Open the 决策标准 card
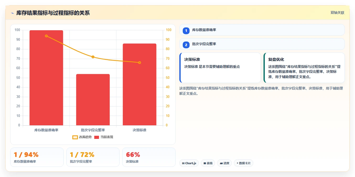355x177 pixels. coord(220,68)
